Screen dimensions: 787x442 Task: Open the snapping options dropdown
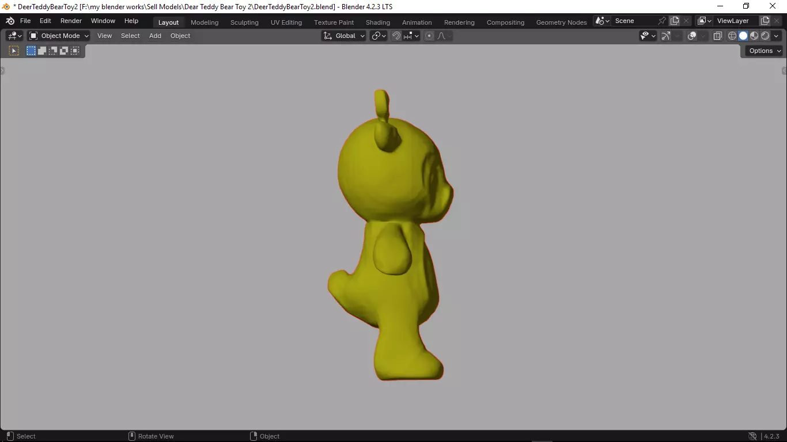pos(411,36)
